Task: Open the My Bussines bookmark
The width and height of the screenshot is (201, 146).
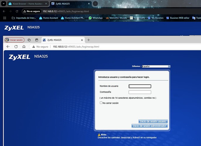Action: pos(156,18)
